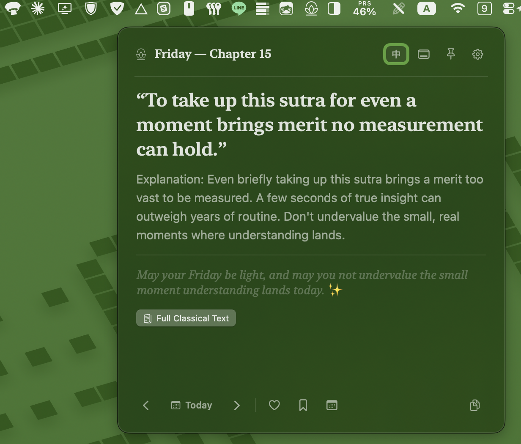Viewport: 521px width, 444px height.
Task: Click the heading 'Friday — Chapter 15'
Action: (213, 54)
